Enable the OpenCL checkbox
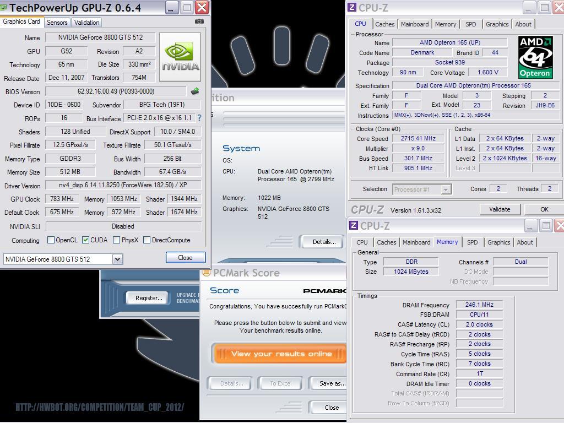The width and height of the screenshot is (564, 423). [51, 240]
